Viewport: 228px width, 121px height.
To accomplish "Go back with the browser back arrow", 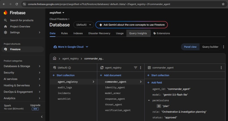I will (4, 4).
